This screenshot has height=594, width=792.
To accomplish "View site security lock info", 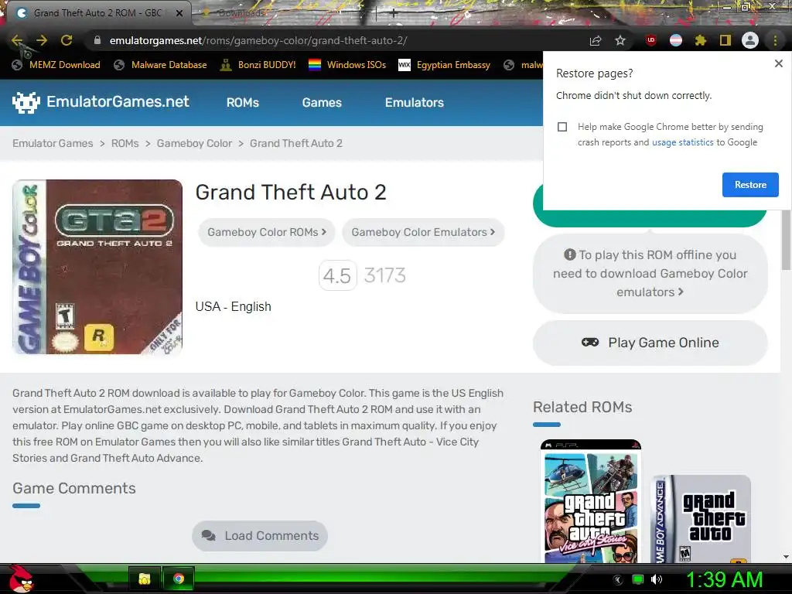I will click(x=97, y=40).
